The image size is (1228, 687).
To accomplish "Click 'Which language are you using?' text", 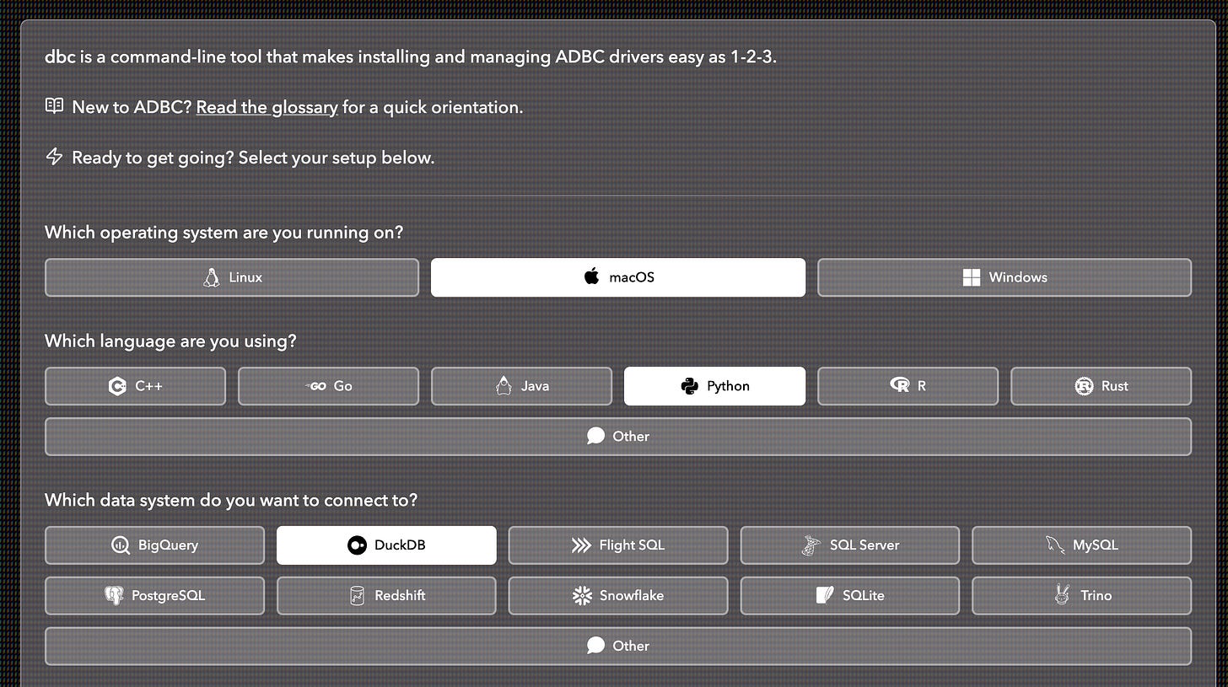I will (x=170, y=341).
